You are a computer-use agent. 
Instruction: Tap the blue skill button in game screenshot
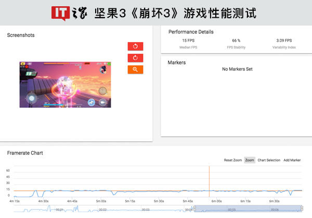pos(92,102)
